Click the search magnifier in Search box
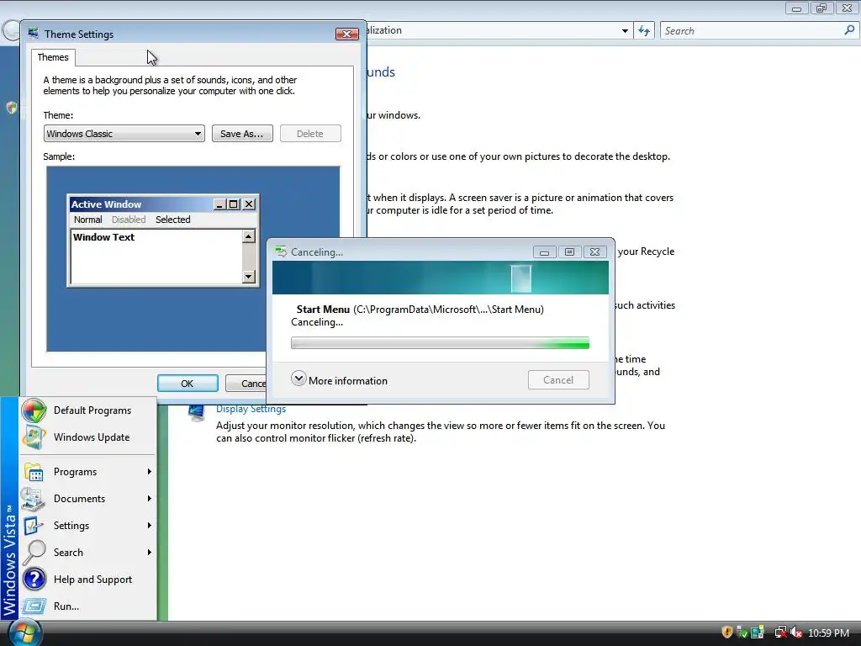Screen dimensions: 861x646 849,31
